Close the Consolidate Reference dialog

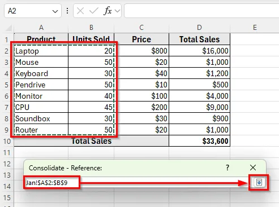253,168
